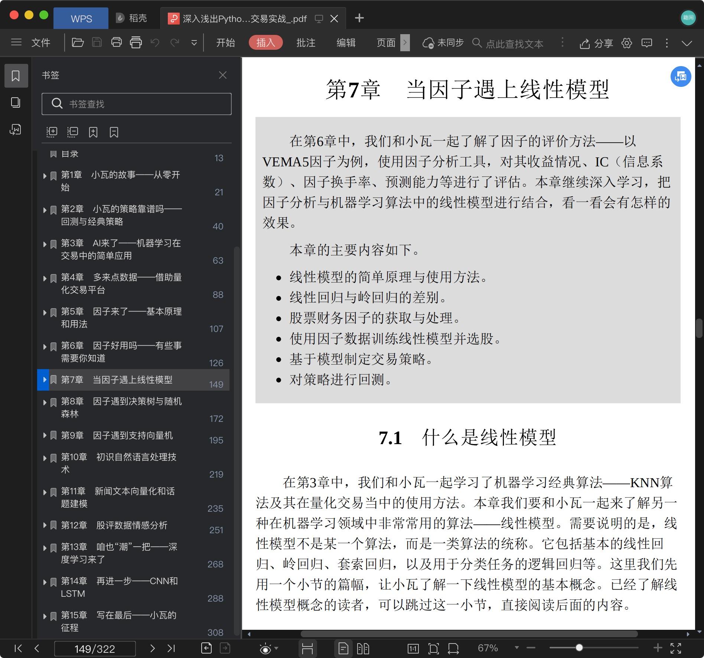This screenshot has height=658, width=704.
Task: Select the bookmark panel sidebar icon
Action: [x=16, y=76]
